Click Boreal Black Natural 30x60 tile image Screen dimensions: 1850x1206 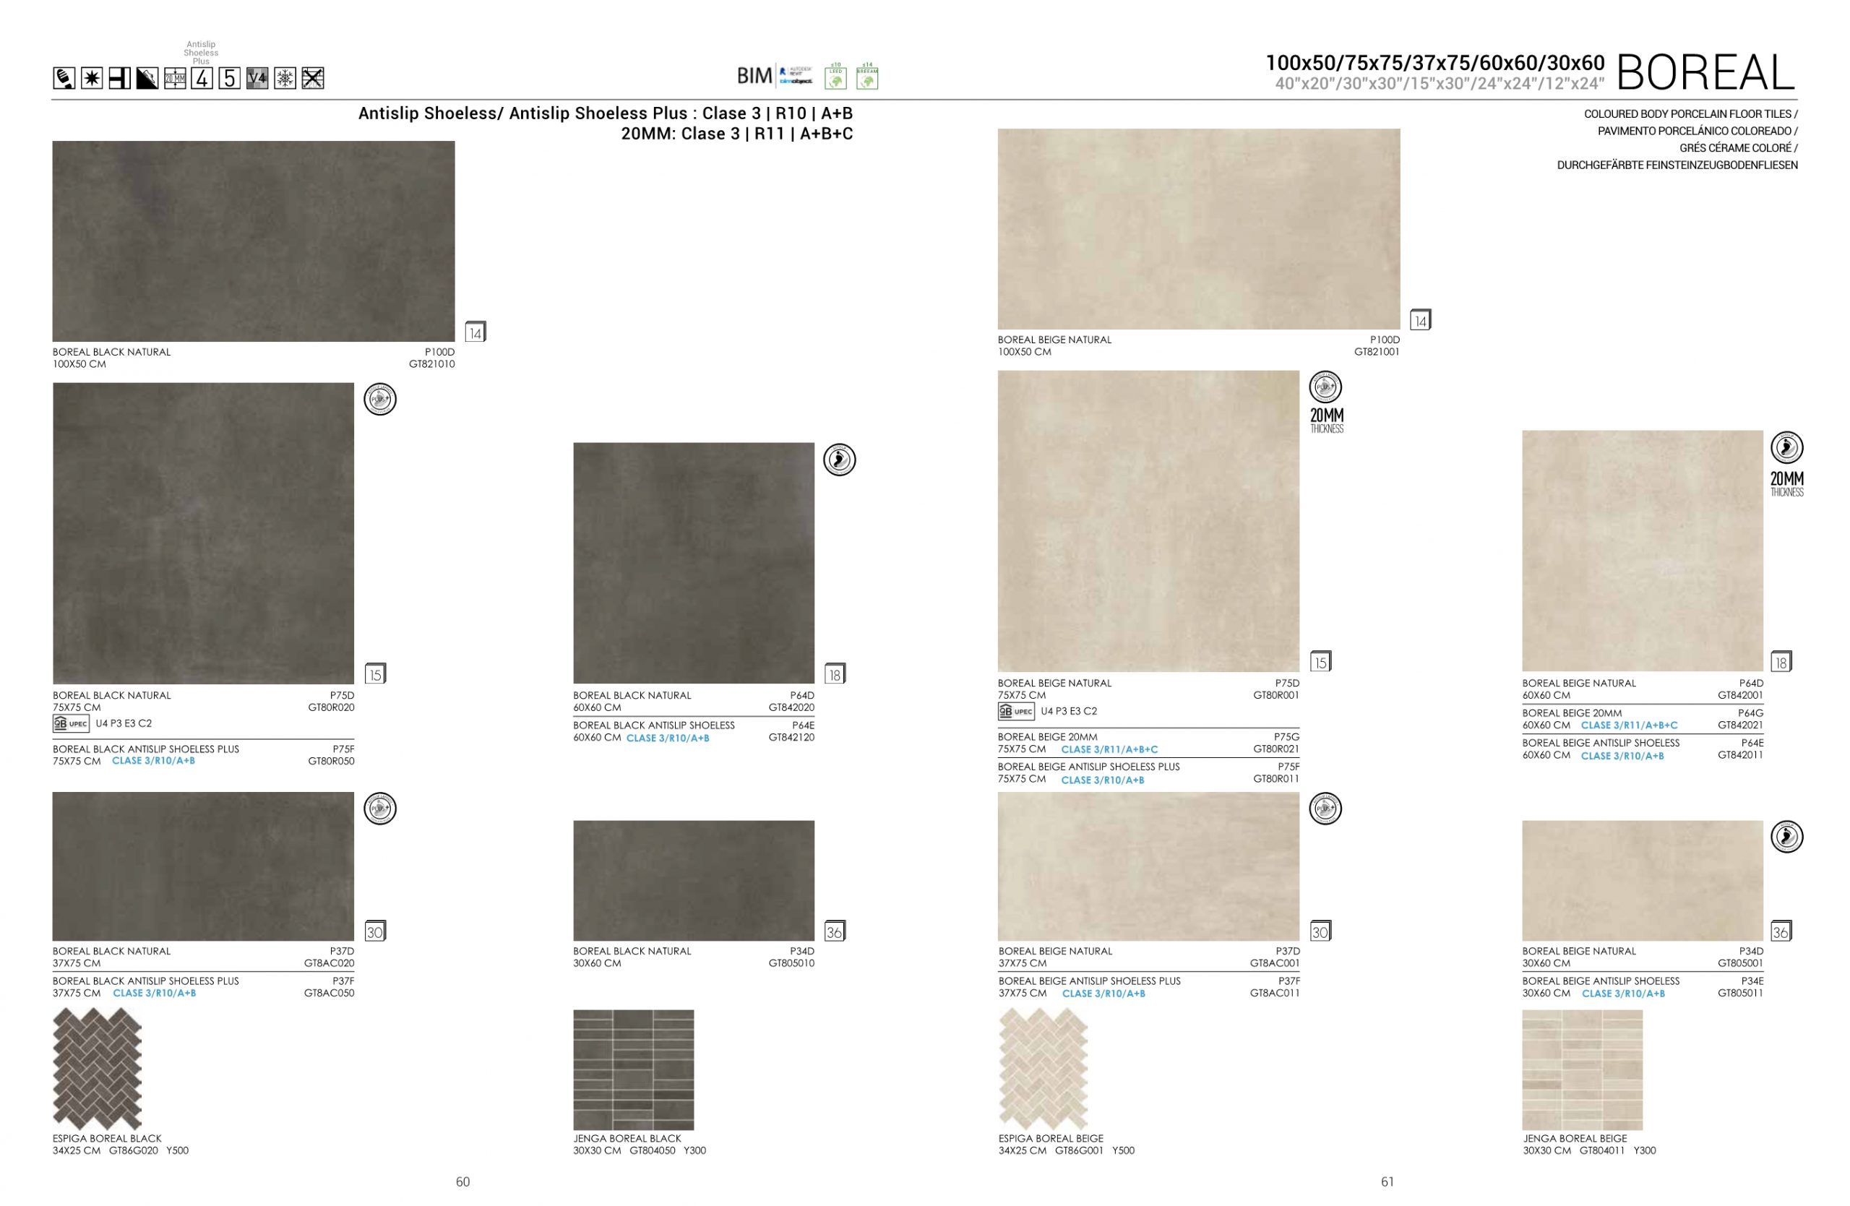click(694, 881)
